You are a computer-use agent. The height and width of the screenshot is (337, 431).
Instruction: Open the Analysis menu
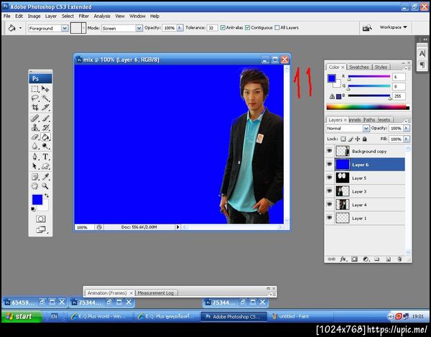pyautogui.click(x=102, y=17)
